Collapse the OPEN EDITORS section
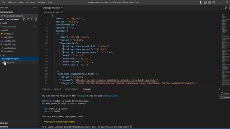 tap(6, 12)
